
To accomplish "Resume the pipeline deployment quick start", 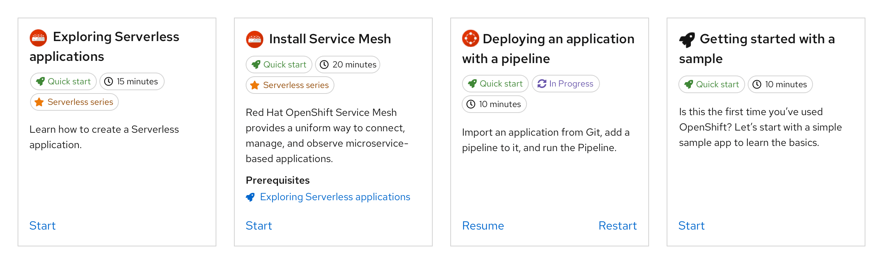I will (483, 225).
